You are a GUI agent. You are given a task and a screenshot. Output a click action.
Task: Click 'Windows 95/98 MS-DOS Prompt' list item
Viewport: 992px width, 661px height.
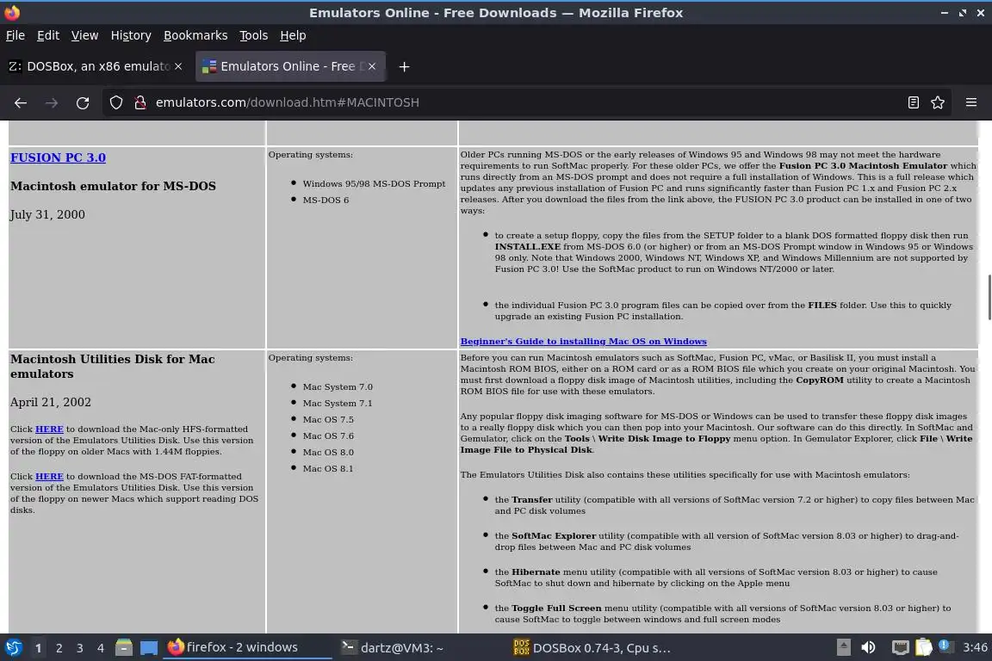coord(374,183)
